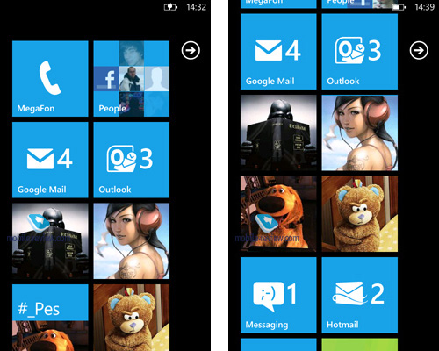Open the MegaFon phone tile
The image size is (439, 351).
tap(50, 79)
